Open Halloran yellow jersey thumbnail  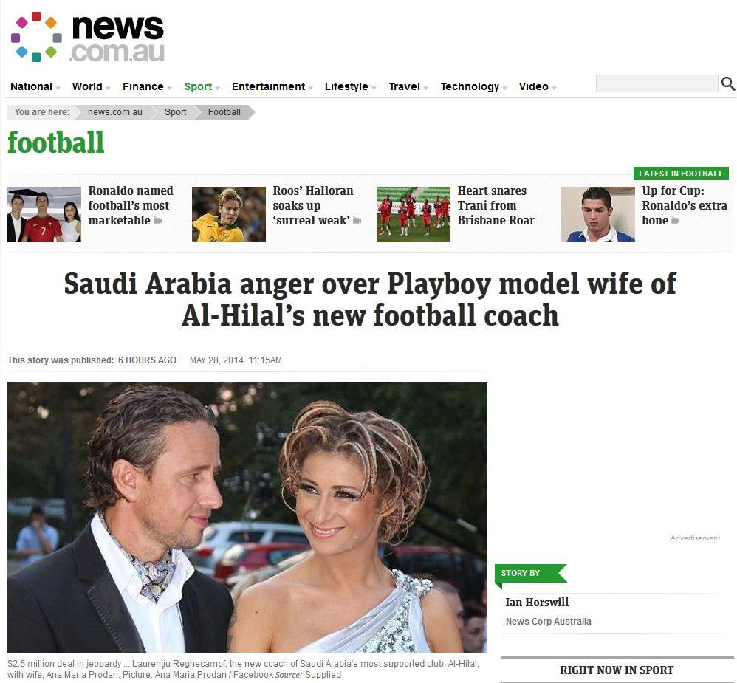point(228,214)
